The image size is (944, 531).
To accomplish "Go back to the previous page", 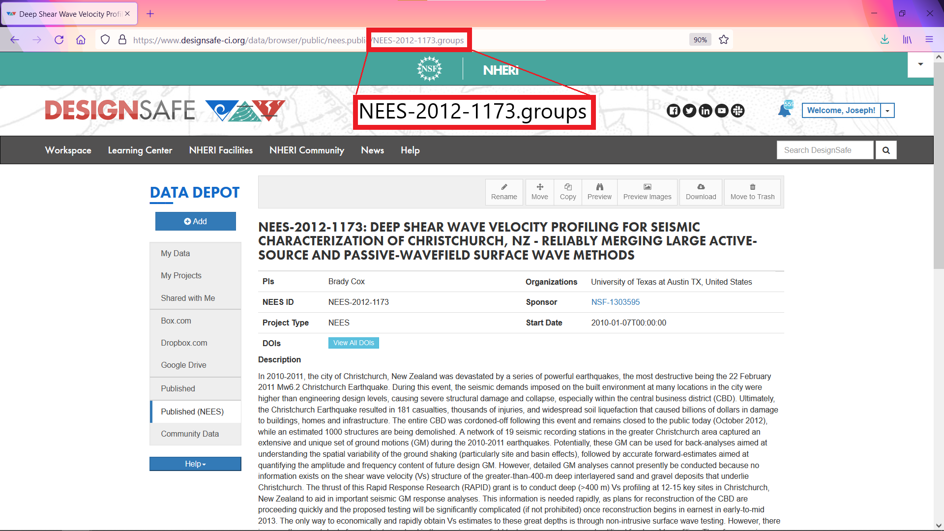I will (15, 40).
